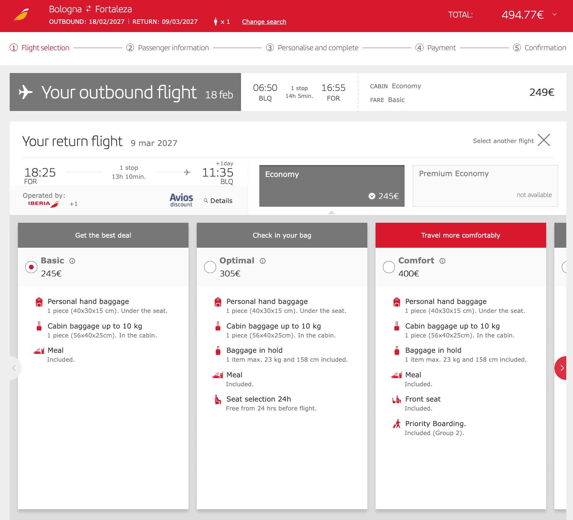Select the Basic 245€ fare radio button
This screenshot has width=573, height=520.
click(x=31, y=267)
